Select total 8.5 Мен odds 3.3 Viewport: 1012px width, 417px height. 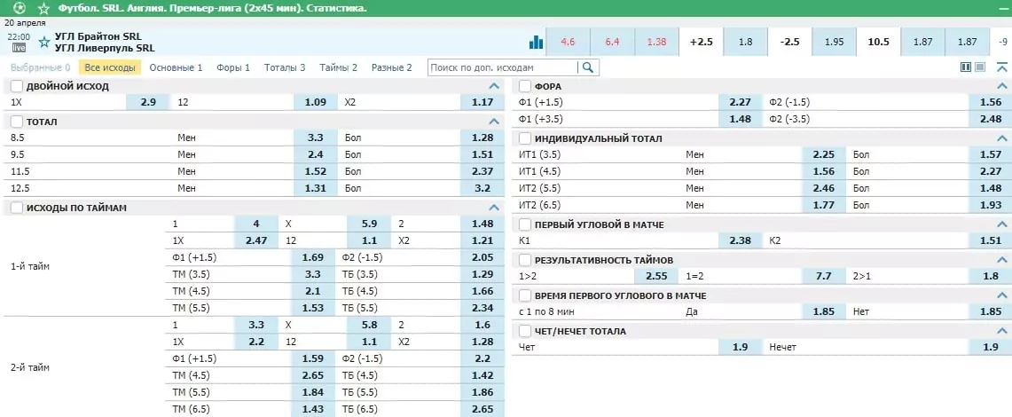tap(316, 138)
